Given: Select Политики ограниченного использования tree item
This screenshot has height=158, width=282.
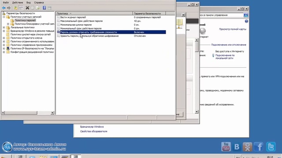Looking at the screenshot, I should [32, 41].
